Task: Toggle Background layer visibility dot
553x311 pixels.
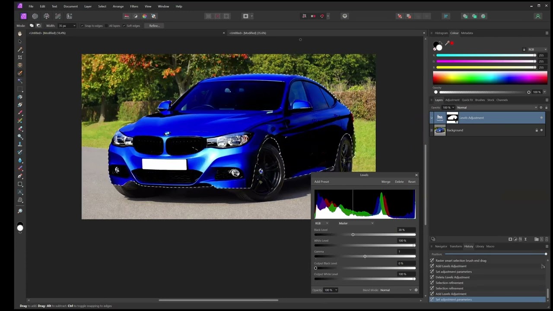Action: (x=541, y=130)
